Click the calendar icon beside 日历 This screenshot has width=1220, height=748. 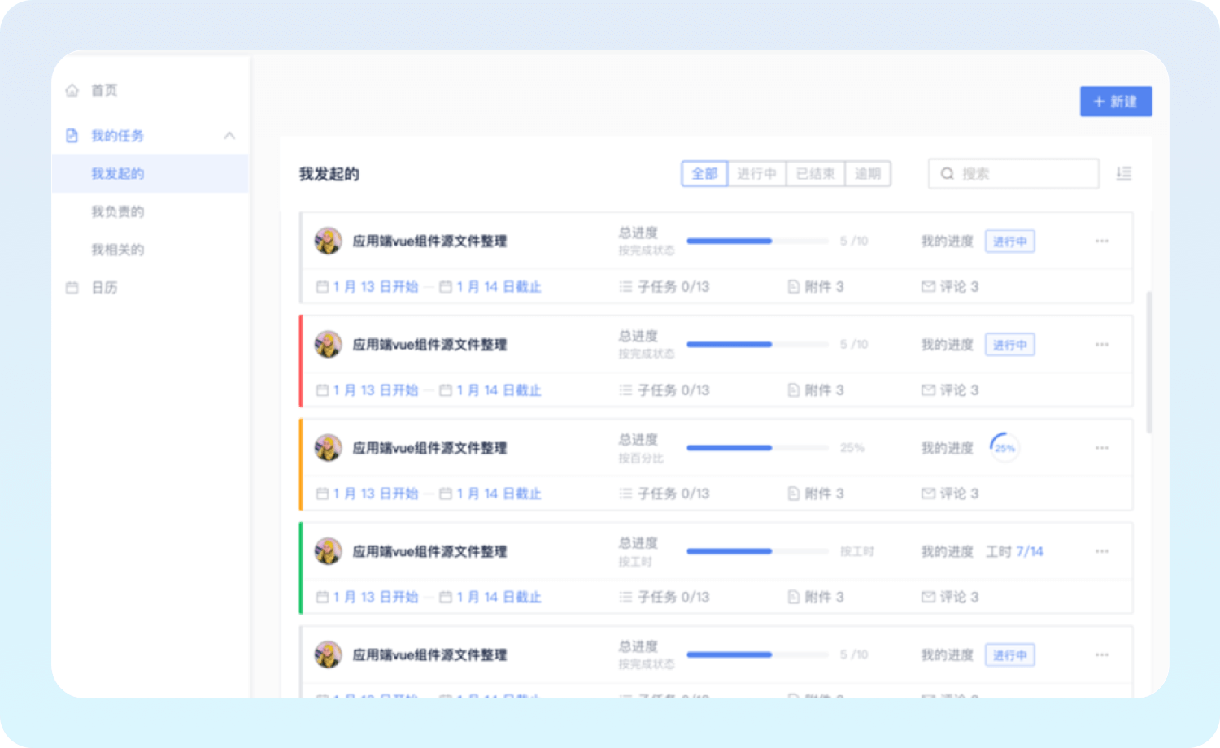tap(72, 288)
